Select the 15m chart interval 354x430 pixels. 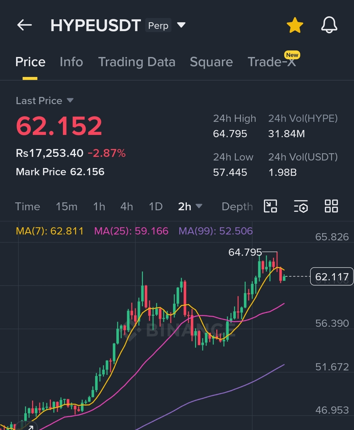click(x=67, y=207)
